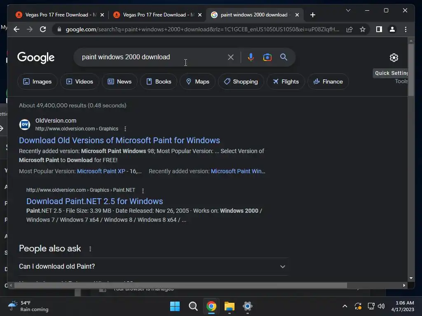Click 'About 49,400,000 results' text
Screen dimensions: 422x316
[x=73, y=105]
